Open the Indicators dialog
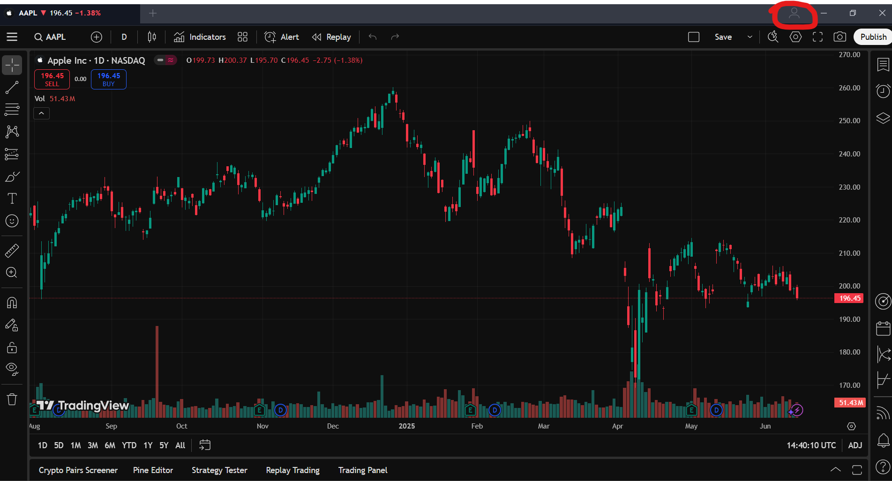The height and width of the screenshot is (481, 892). (x=200, y=37)
